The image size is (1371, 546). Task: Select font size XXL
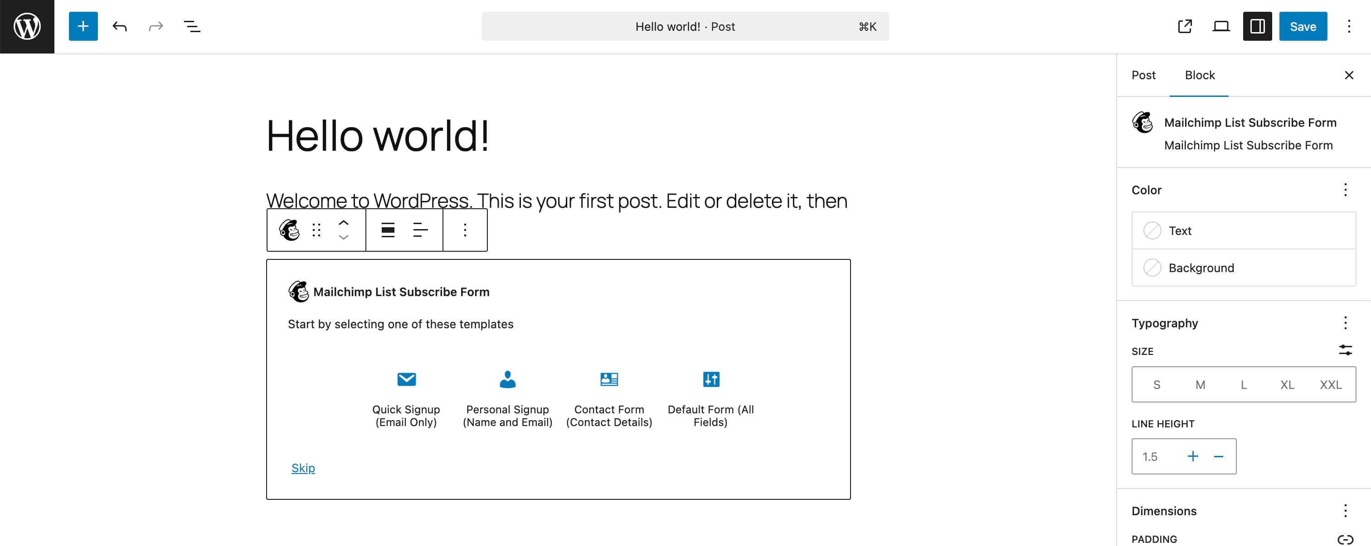[1331, 384]
